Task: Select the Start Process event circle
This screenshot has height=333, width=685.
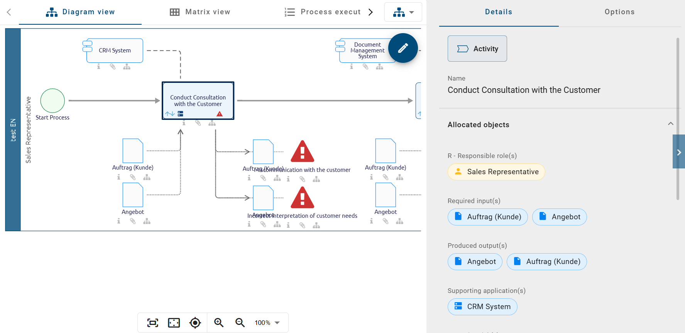Action: [52, 101]
